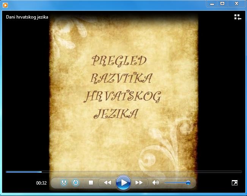
Task: Click the rewind previous button
Action: (107, 183)
